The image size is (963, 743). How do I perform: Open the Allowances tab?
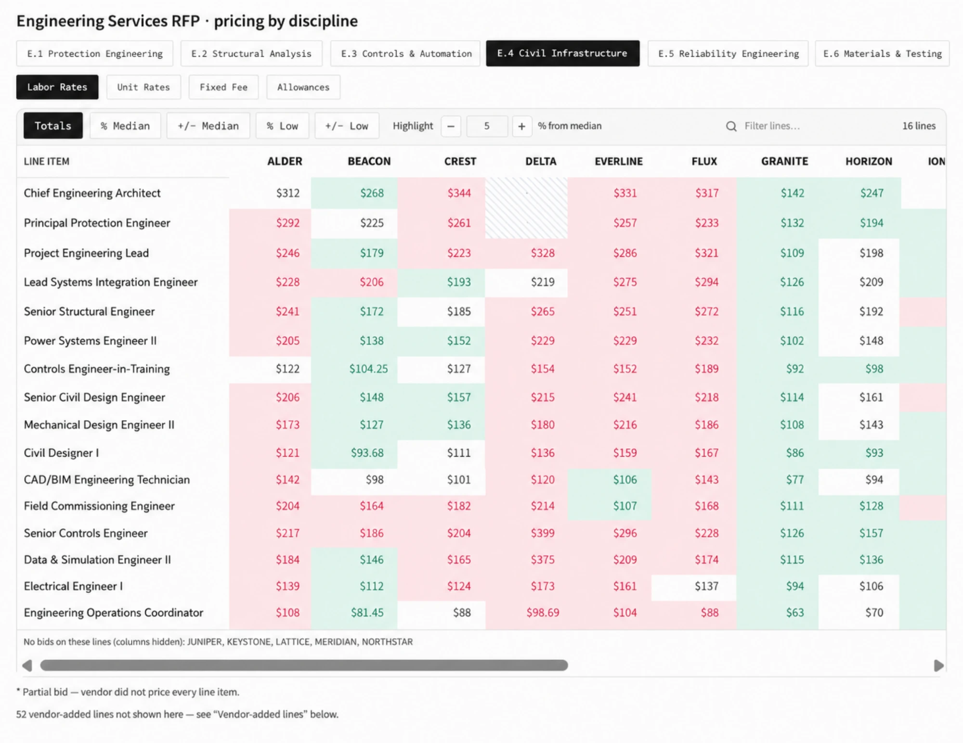(303, 87)
